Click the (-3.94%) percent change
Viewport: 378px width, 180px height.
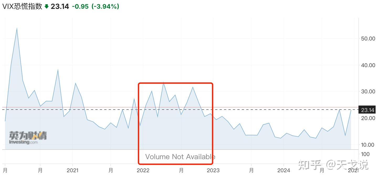pyautogui.click(x=105, y=7)
